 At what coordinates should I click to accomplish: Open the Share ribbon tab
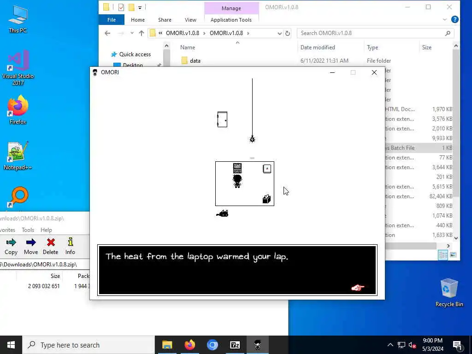(165, 20)
